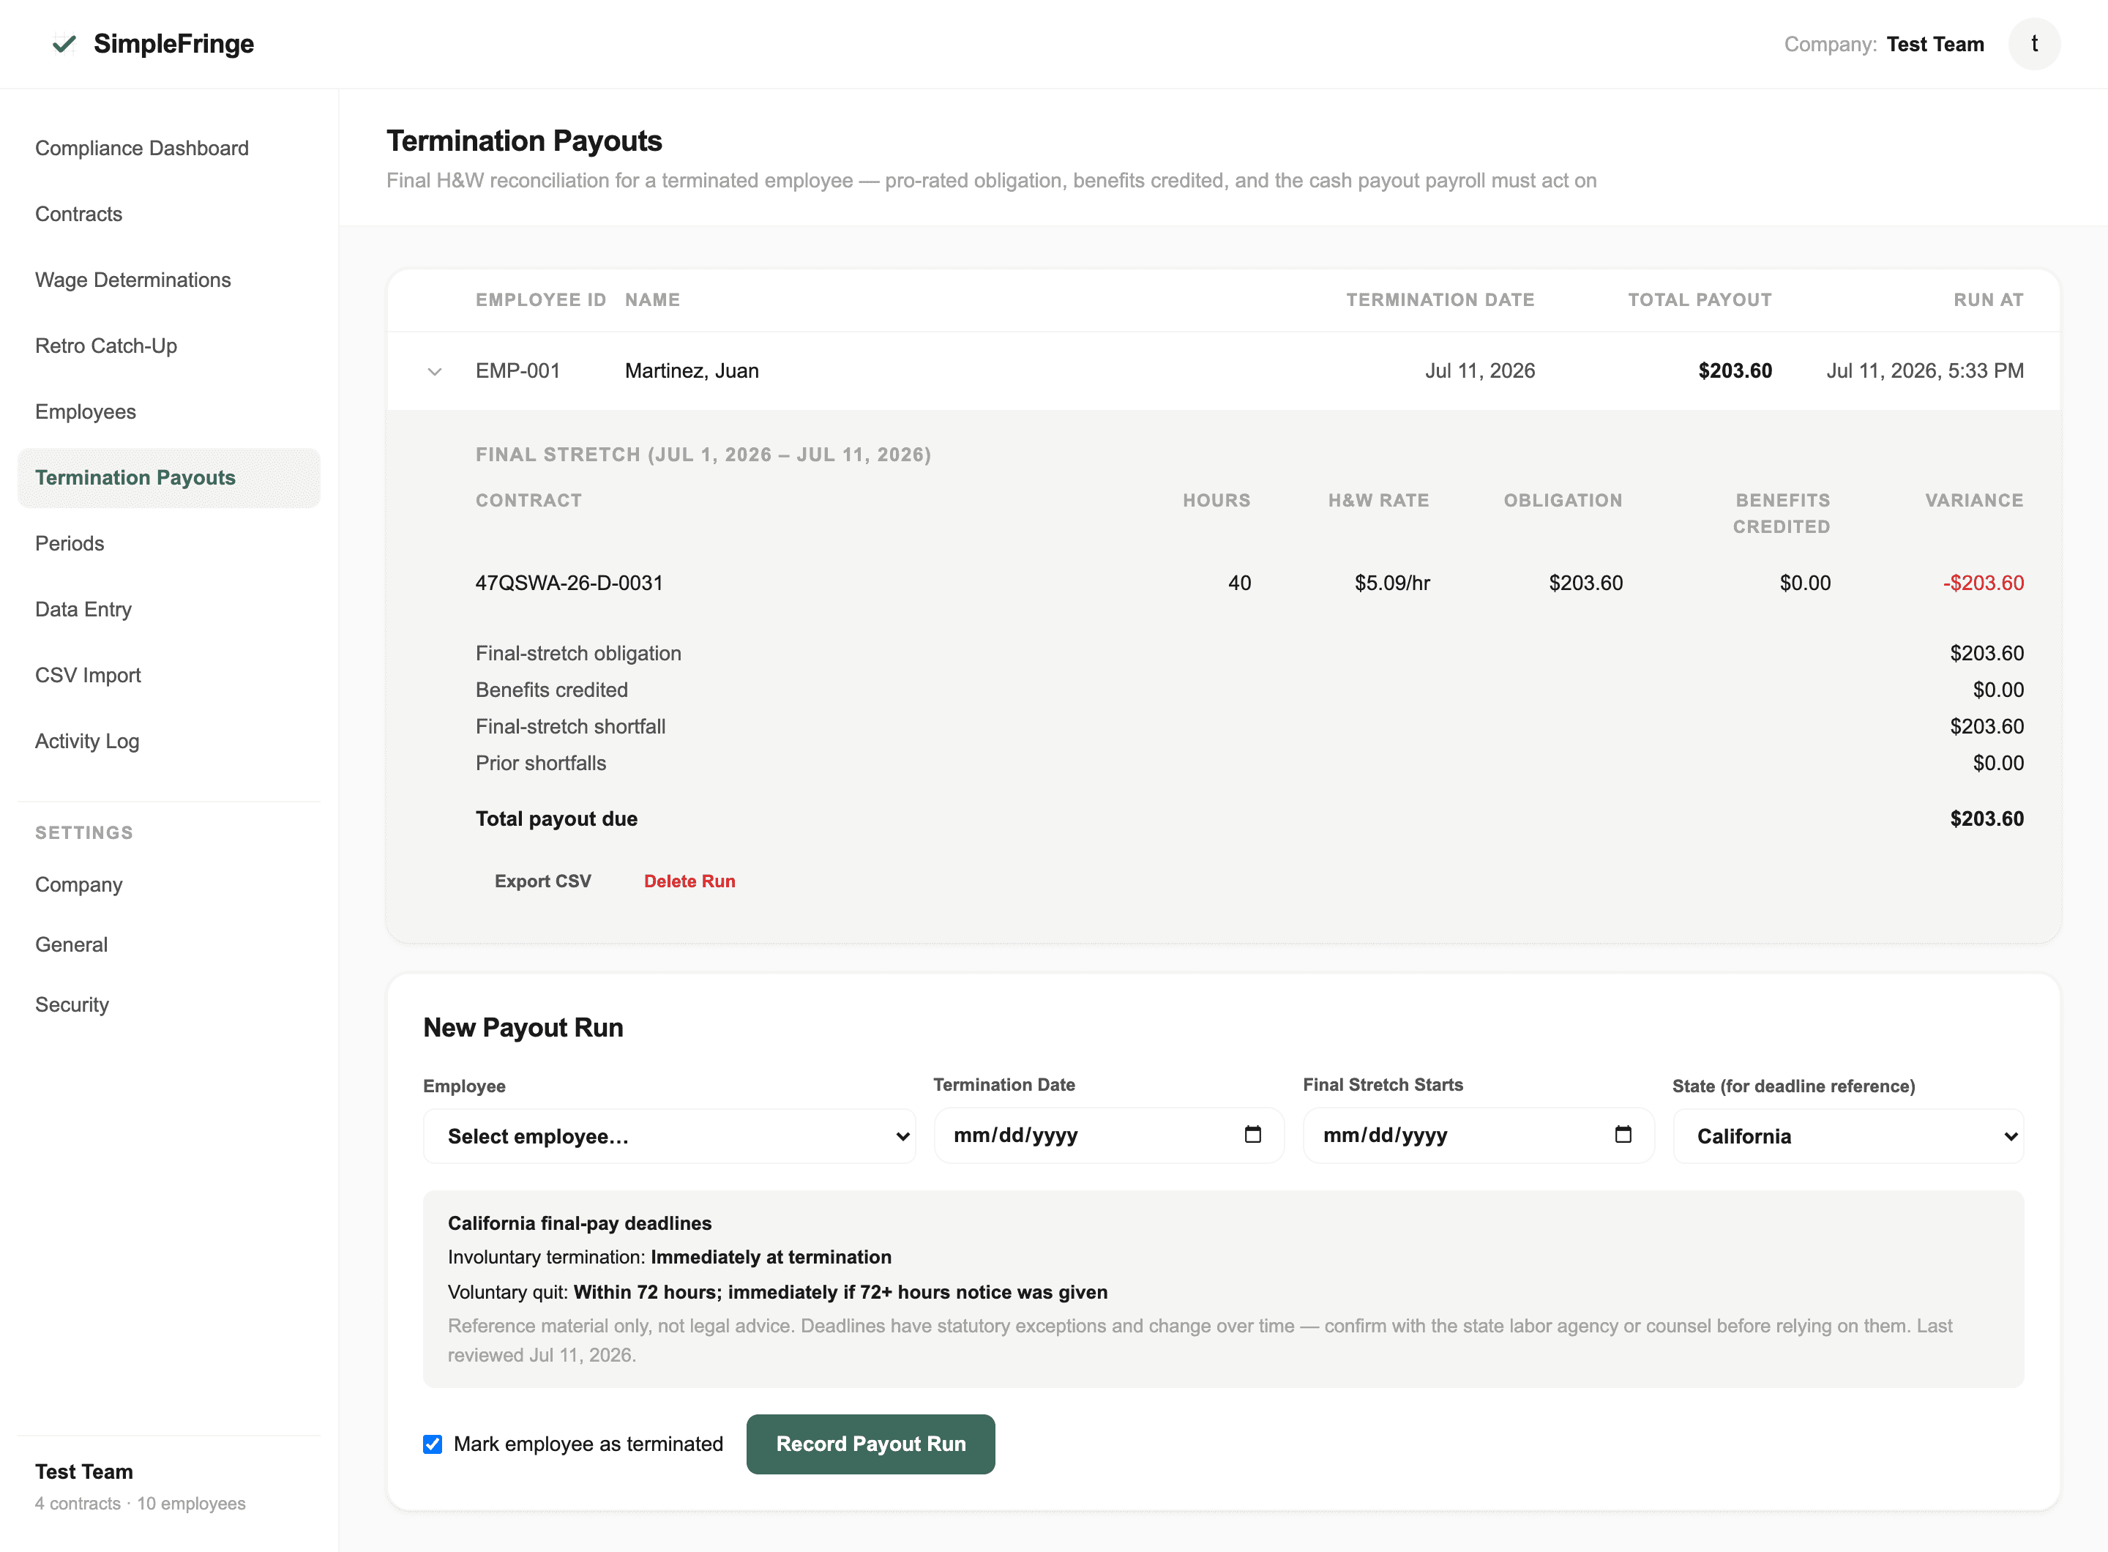This screenshot has height=1552, width=2108.
Task: Go to Data Entry
Action: pyautogui.click(x=83, y=610)
